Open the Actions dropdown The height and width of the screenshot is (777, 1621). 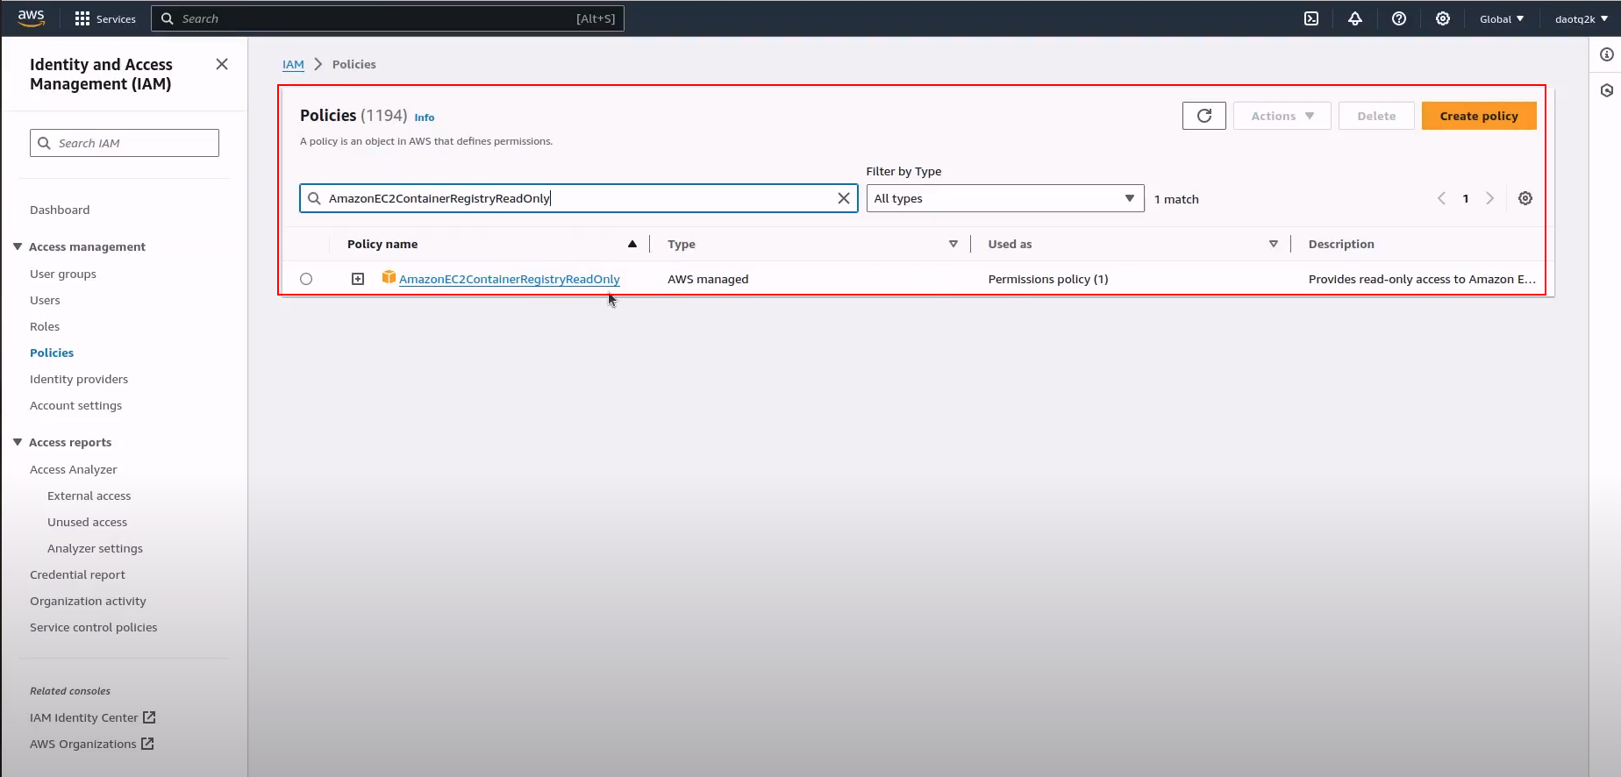point(1282,116)
